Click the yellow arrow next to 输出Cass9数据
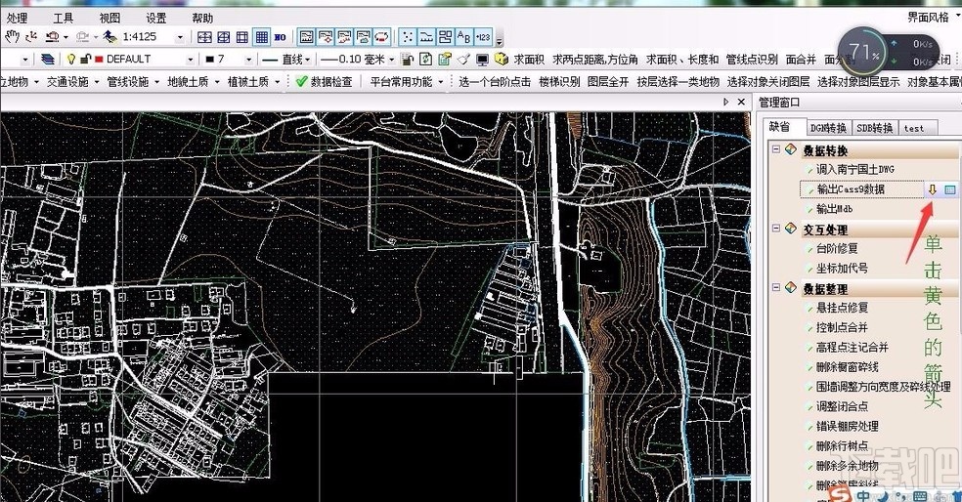962x502 pixels. (x=933, y=189)
